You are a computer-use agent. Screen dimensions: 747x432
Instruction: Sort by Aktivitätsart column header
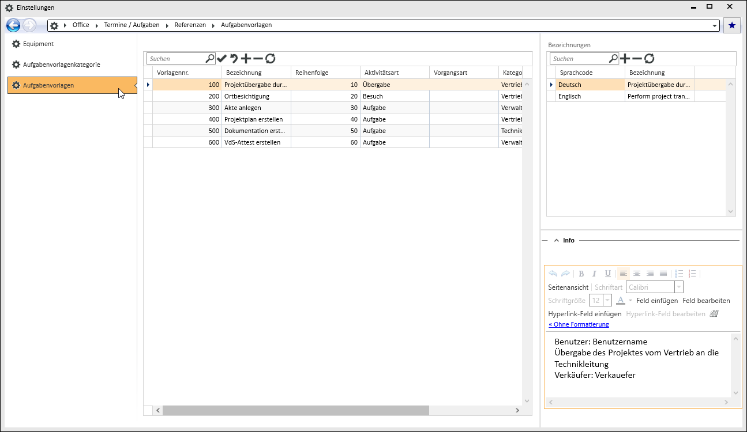[395, 73]
